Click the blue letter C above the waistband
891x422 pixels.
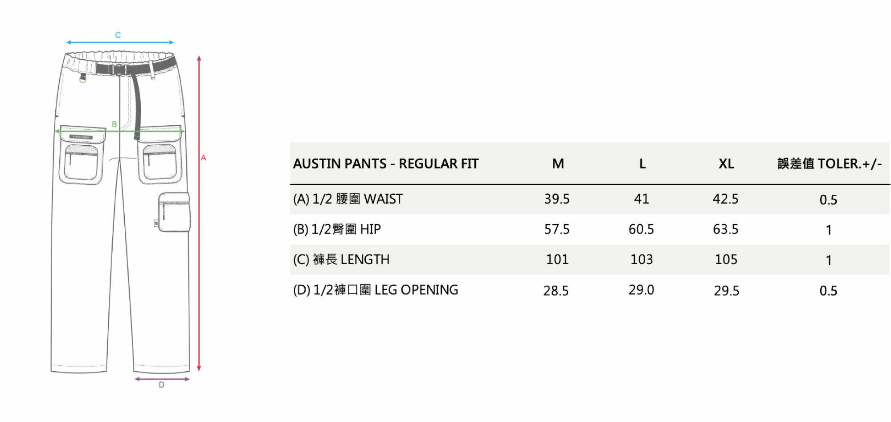[118, 35]
